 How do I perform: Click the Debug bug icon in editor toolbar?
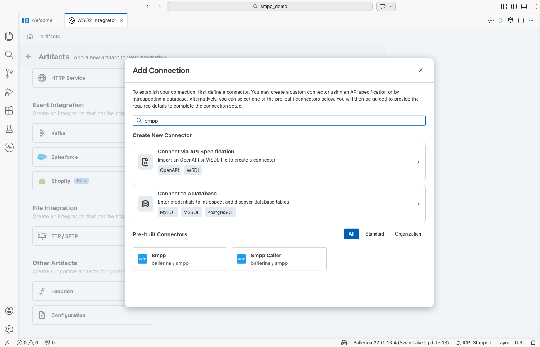pos(511,20)
